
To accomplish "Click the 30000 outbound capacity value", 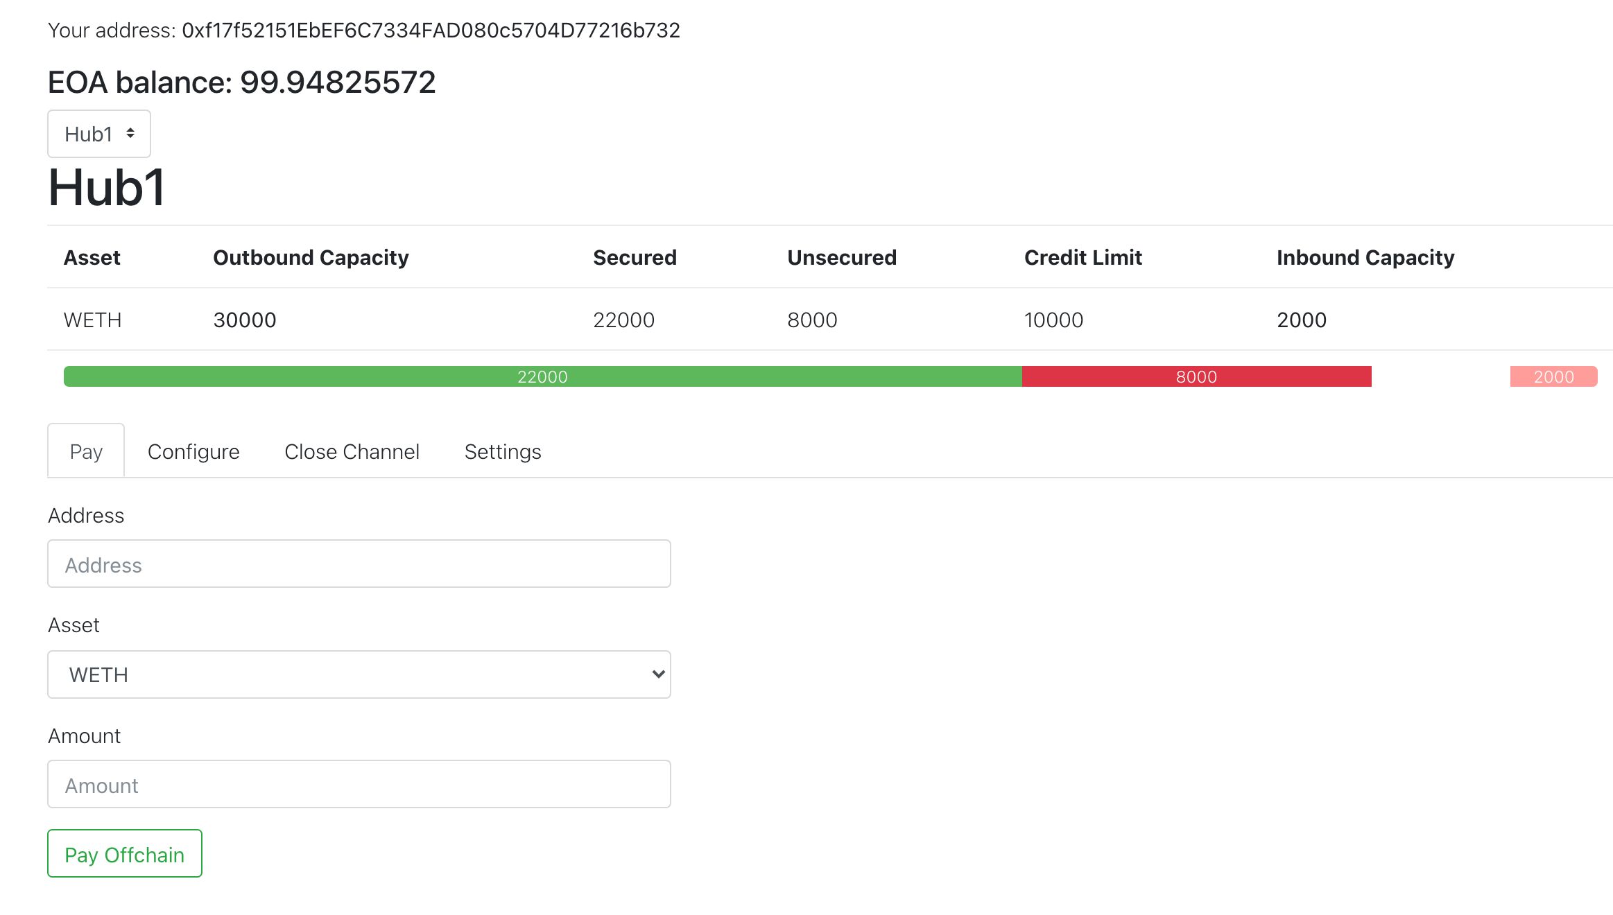I will click(245, 320).
